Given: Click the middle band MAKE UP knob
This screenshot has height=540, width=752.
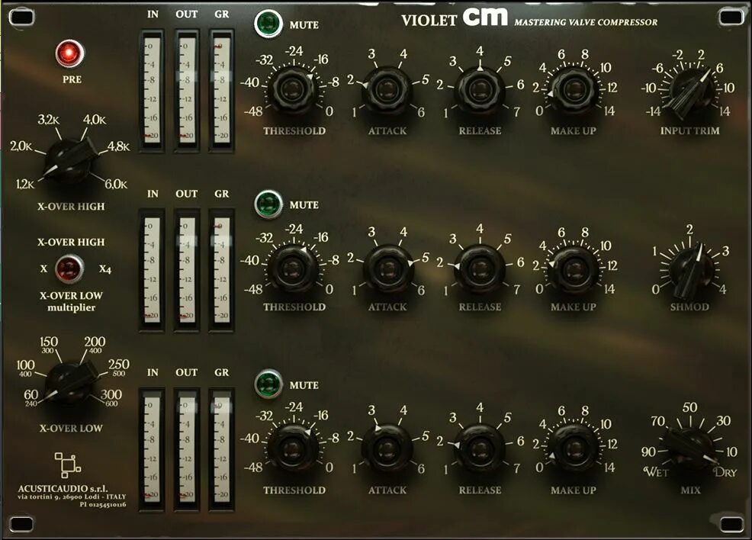Looking at the screenshot, I should [x=574, y=268].
